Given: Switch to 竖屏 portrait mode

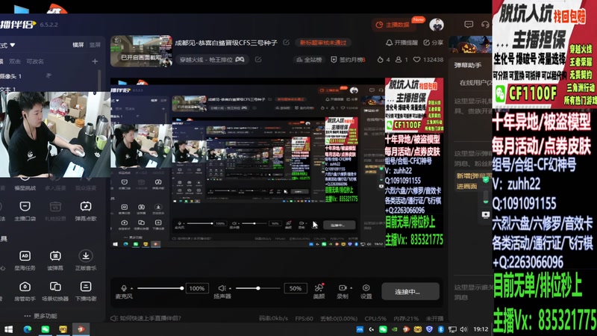Looking at the screenshot, I should tap(95, 45).
